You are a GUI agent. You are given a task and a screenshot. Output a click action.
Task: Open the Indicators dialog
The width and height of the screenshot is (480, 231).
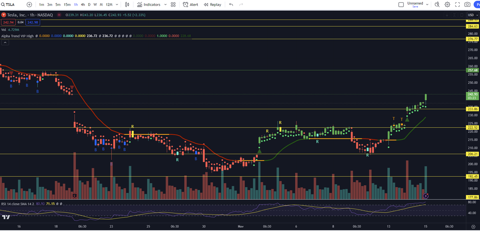[148, 5]
